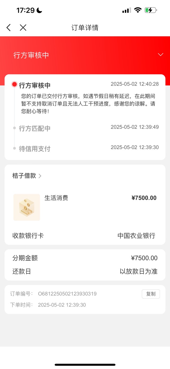The image size is (170, 369).
Task: Copy the order number with 复制
Action: (151, 294)
